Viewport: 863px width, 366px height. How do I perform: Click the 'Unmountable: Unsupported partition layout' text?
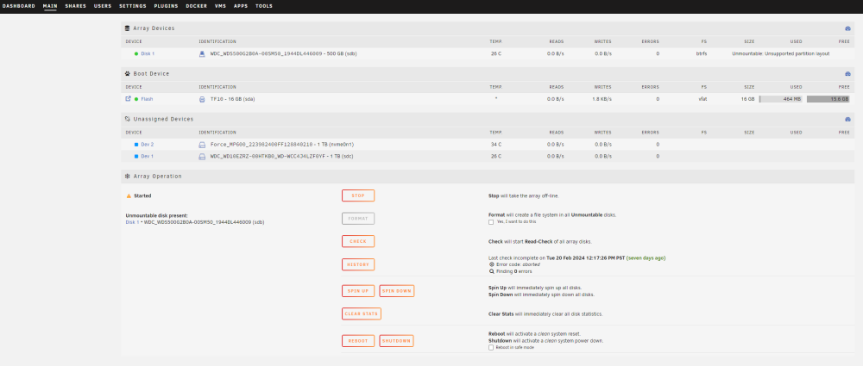click(x=780, y=54)
